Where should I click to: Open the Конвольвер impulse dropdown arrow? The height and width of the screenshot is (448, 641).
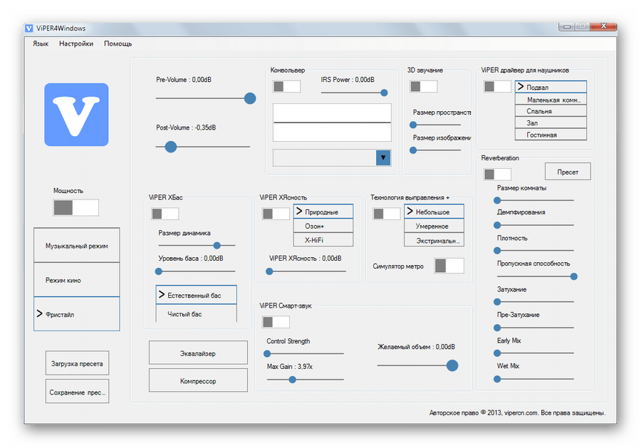(383, 158)
